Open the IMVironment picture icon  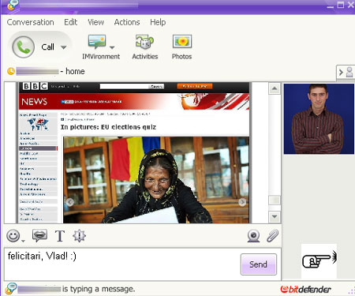point(97,42)
